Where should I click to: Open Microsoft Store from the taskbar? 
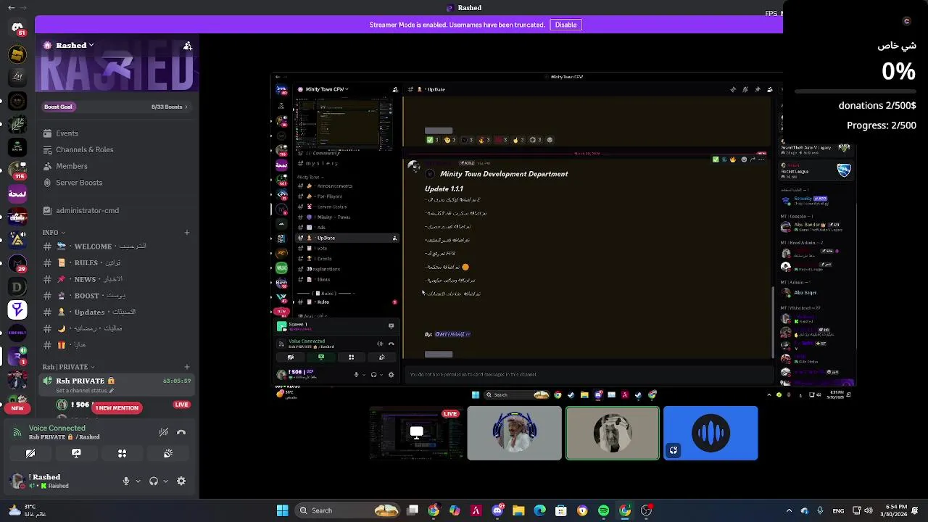coord(560,510)
